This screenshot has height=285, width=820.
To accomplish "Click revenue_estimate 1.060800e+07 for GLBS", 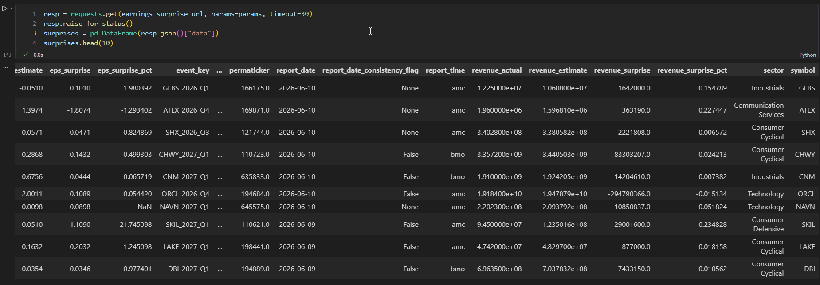I will 565,88.
